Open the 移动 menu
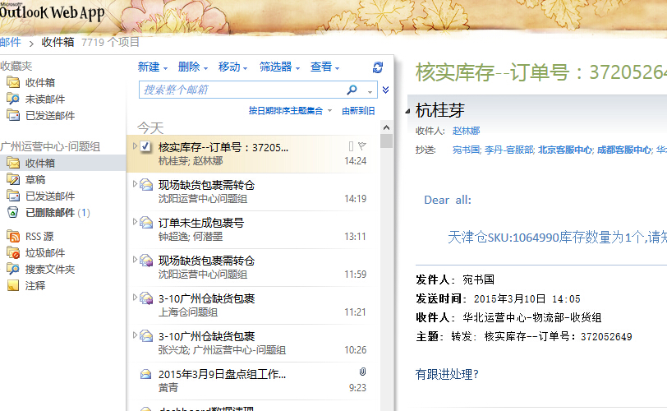Screen dimensions: 667x411 pyautogui.click(x=232, y=67)
